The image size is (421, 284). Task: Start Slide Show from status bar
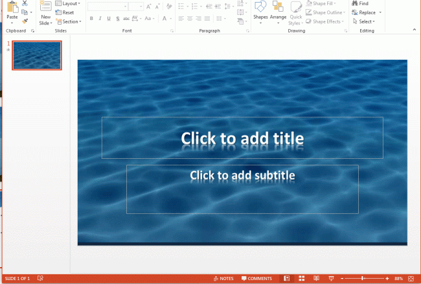pos(331,279)
